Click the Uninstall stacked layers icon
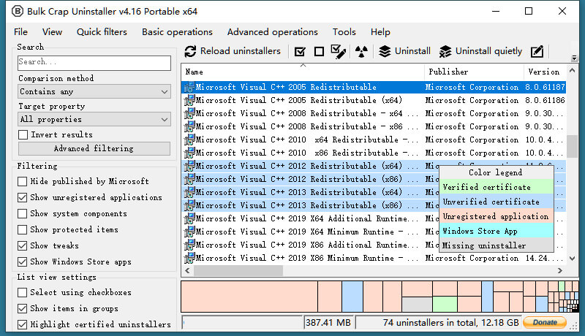The width and height of the screenshot is (585, 336). 385,51
